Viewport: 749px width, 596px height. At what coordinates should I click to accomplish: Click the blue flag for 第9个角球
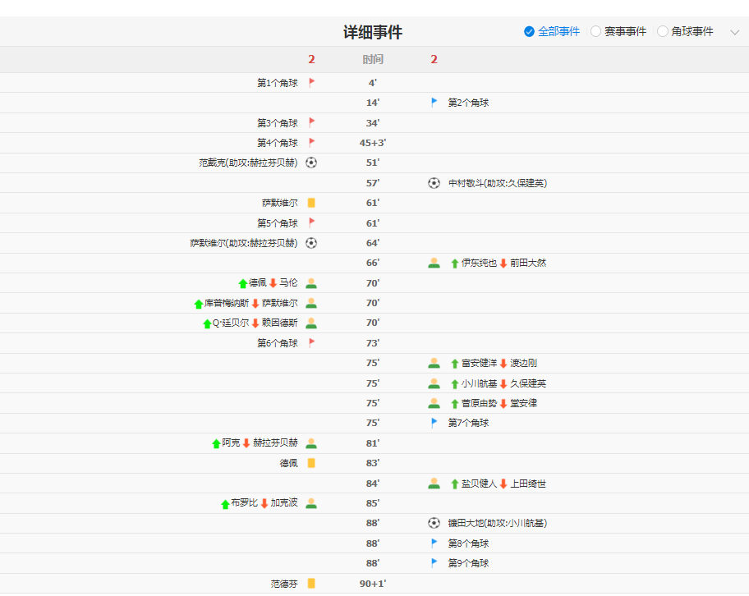coord(434,563)
